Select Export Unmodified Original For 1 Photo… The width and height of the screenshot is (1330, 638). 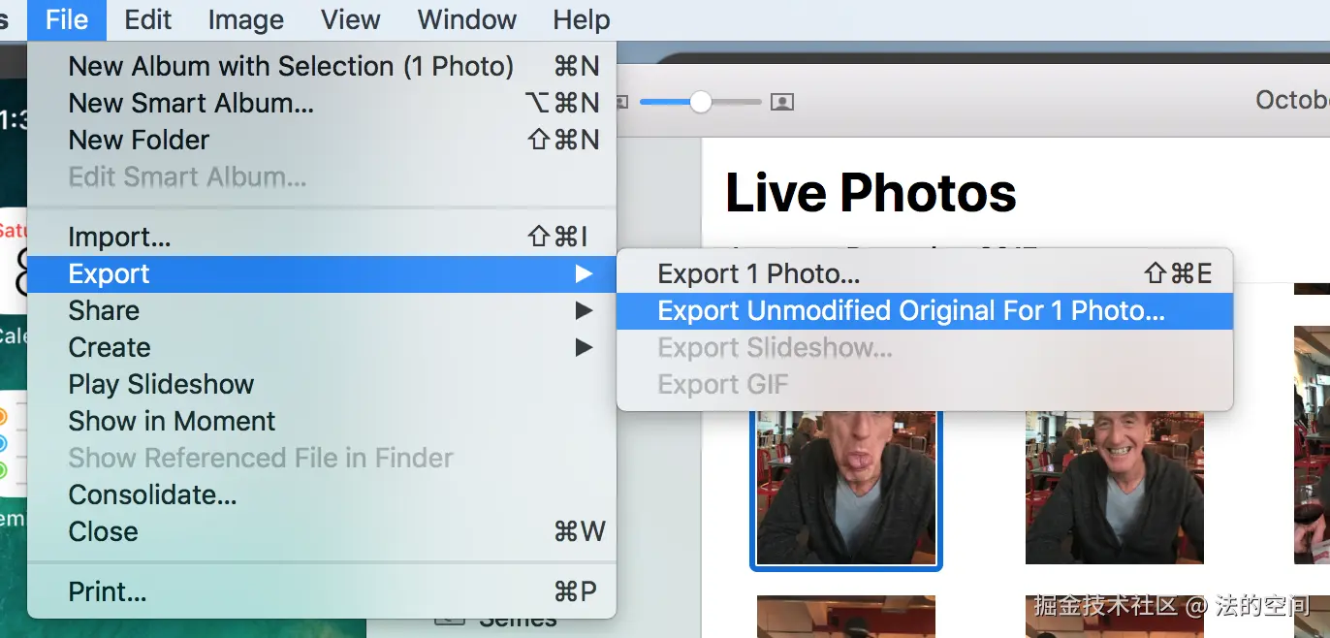925,310
